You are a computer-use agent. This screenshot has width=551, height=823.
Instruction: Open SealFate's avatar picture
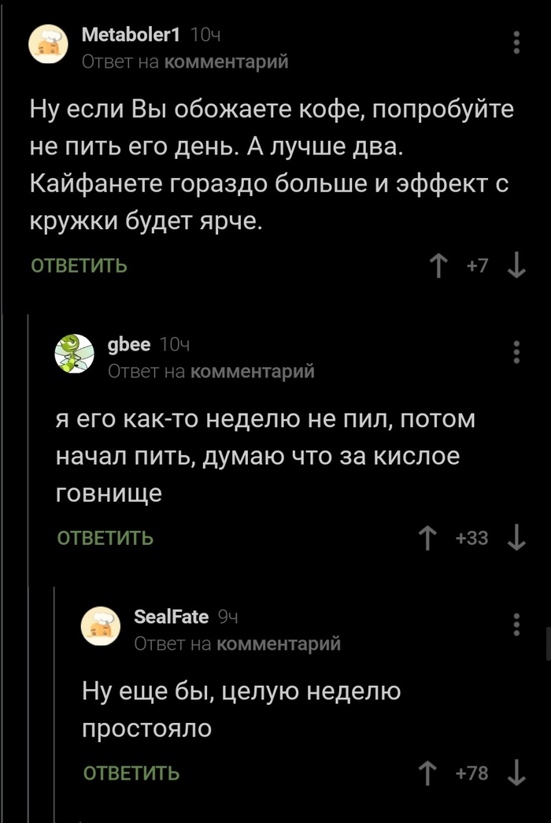click(x=101, y=623)
